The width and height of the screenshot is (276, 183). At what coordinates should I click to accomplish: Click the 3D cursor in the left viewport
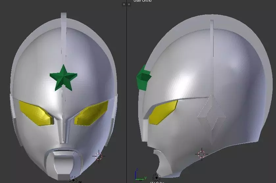coord(99,156)
